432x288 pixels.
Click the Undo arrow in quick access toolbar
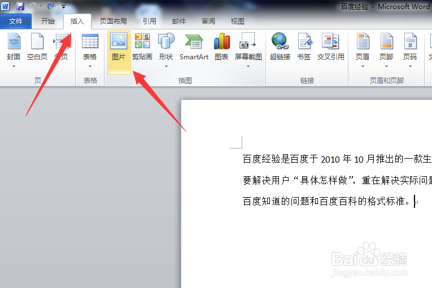pos(33,6)
